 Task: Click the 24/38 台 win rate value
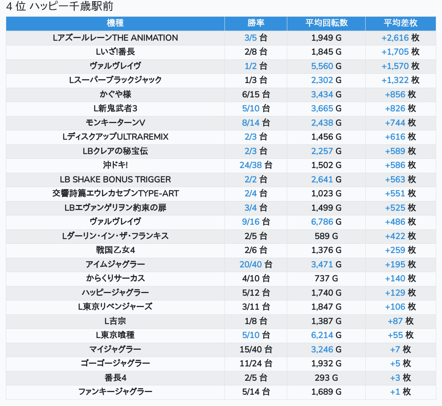256,165
